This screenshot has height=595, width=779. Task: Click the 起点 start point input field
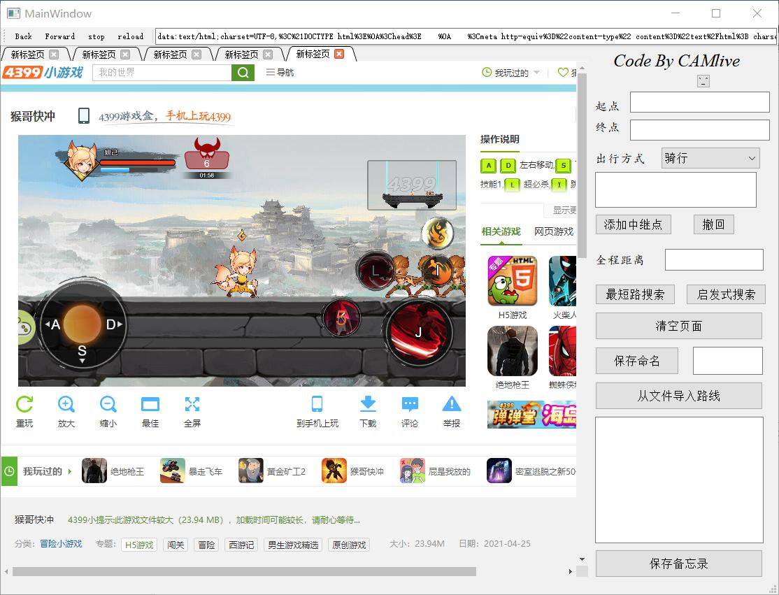point(699,102)
